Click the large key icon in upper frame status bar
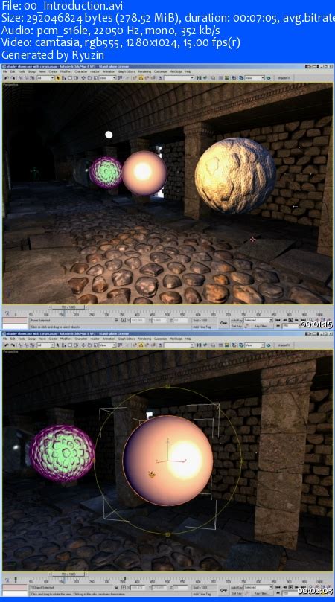Screen dimensions: 335x602 (x=223, y=323)
